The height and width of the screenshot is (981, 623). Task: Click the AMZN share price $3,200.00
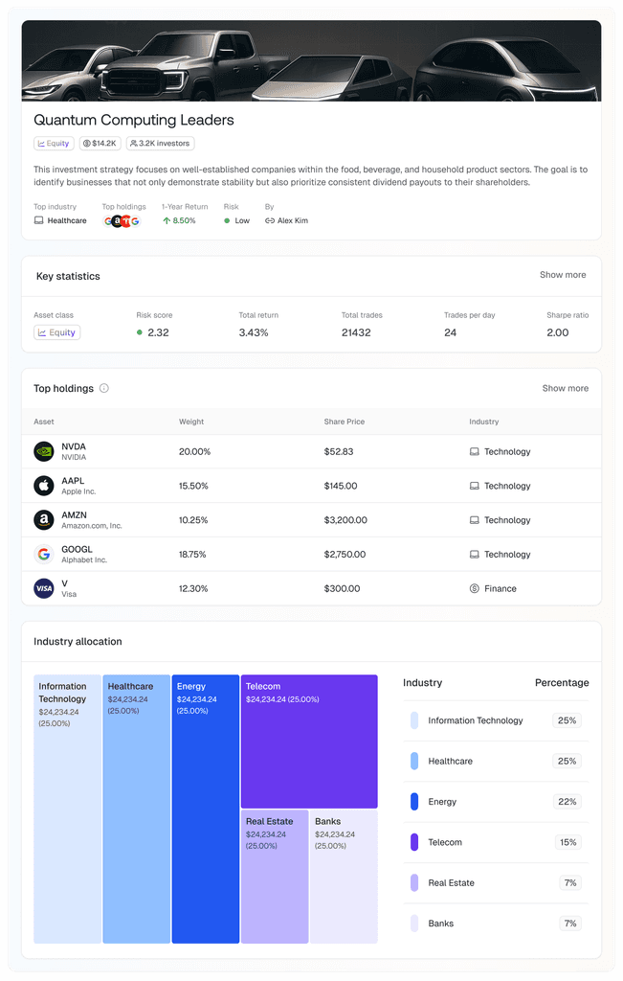[345, 520]
